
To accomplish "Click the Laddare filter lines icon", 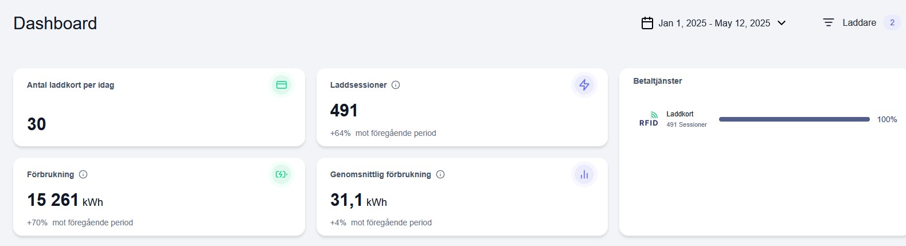I will pos(829,23).
